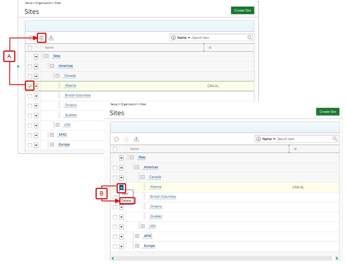Screen dimensions: 346x264
Task: Click the Id column header in upper panel
Action: 210,48
